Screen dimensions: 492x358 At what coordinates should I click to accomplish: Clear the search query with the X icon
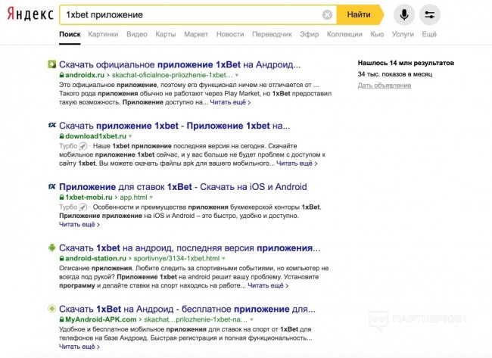click(x=327, y=14)
